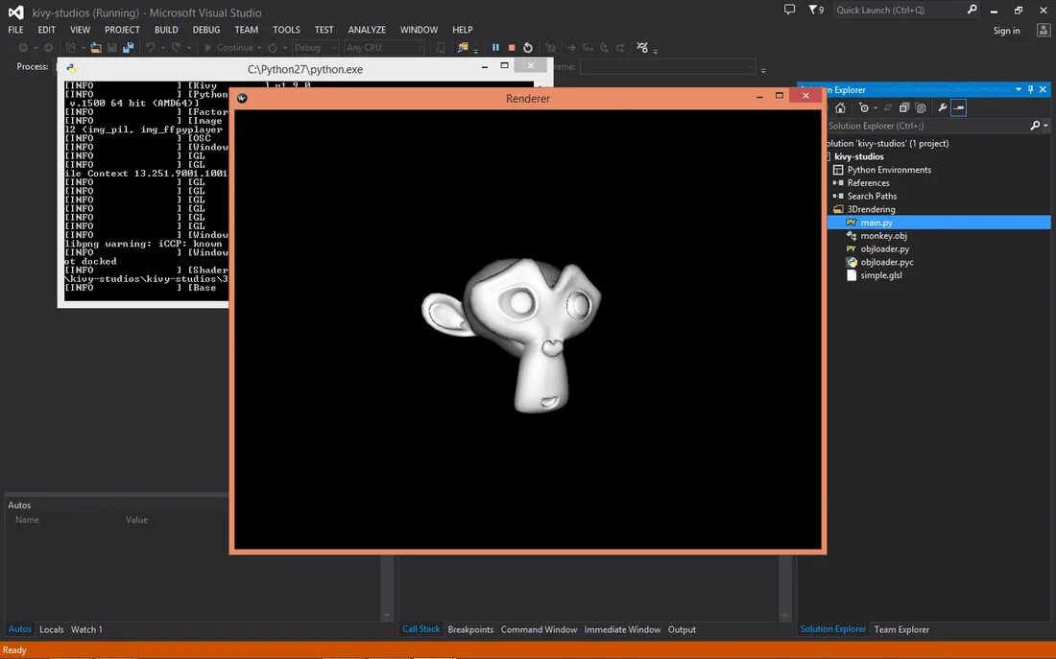The height and width of the screenshot is (659, 1056).
Task: Open the FILE menu
Action: (x=15, y=30)
